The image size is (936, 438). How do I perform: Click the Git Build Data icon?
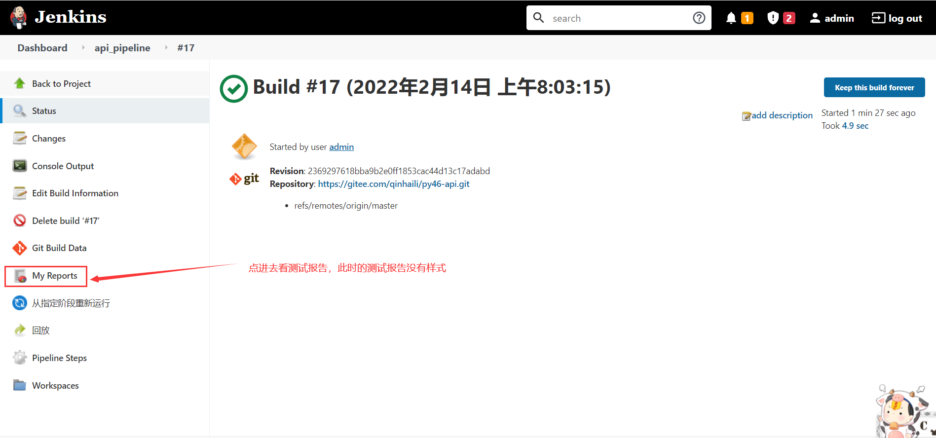tap(20, 248)
